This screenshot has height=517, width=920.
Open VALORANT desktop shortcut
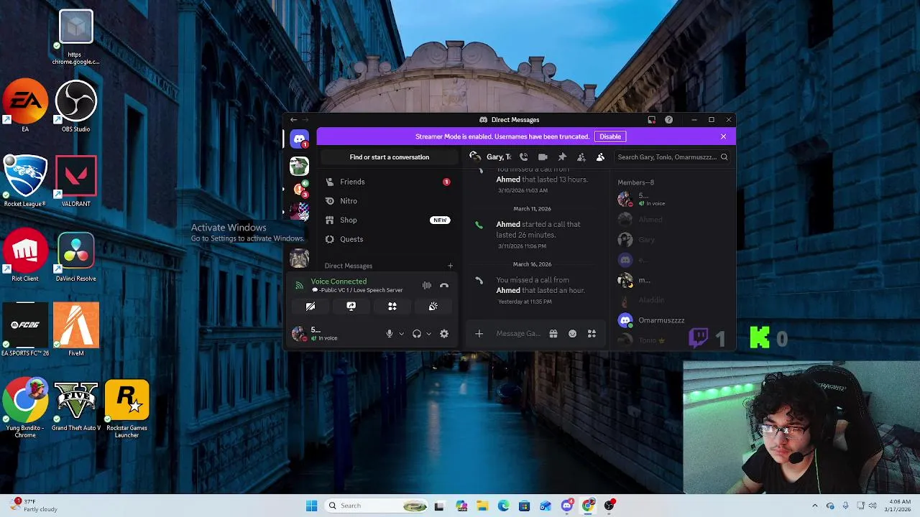[x=76, y=181]
